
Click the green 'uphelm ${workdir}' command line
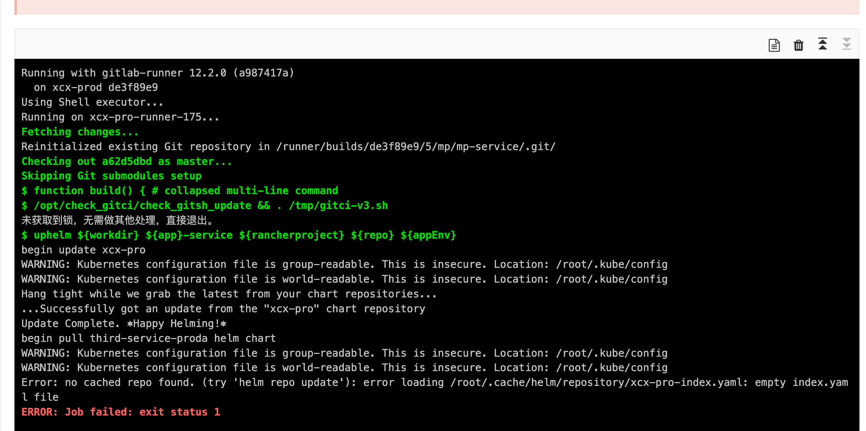tap(239, 235)
